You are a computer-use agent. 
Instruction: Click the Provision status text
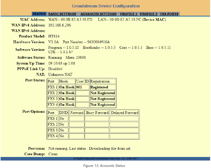point(90,149)
